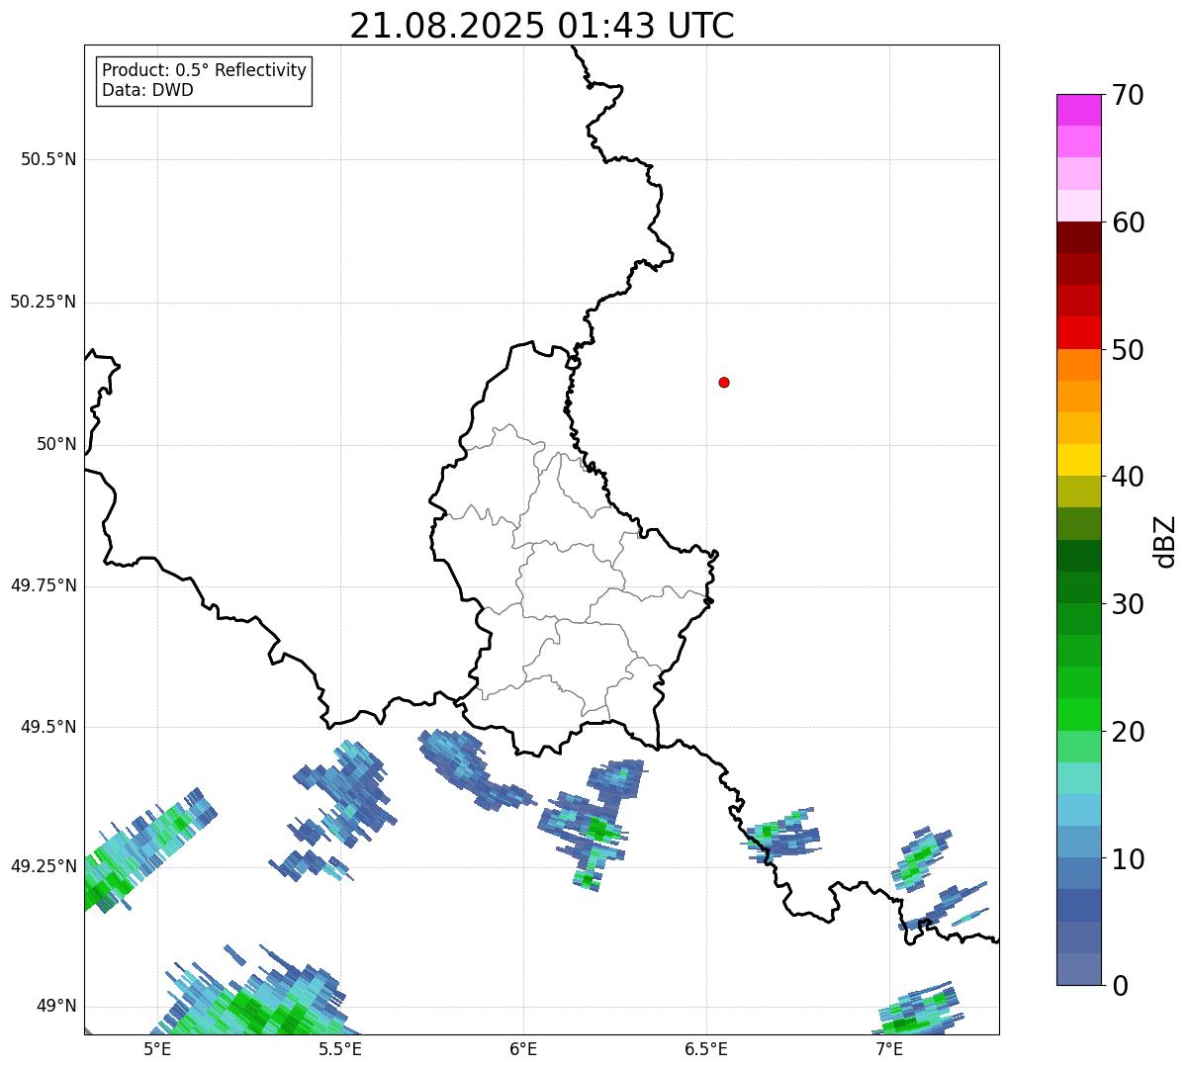The height and width of the screenshot is (1069, 1189).
Task: Click the Data: DWD label
Action: tap(148, 91)
